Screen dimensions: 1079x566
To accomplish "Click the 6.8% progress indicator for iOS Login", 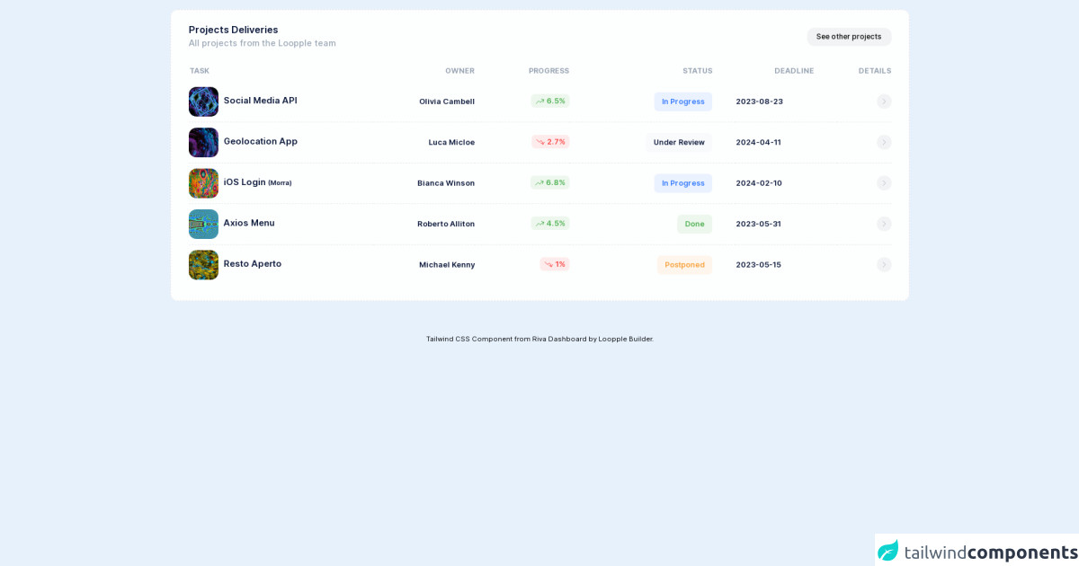I will pyautogui.click(x=550, y=182).
